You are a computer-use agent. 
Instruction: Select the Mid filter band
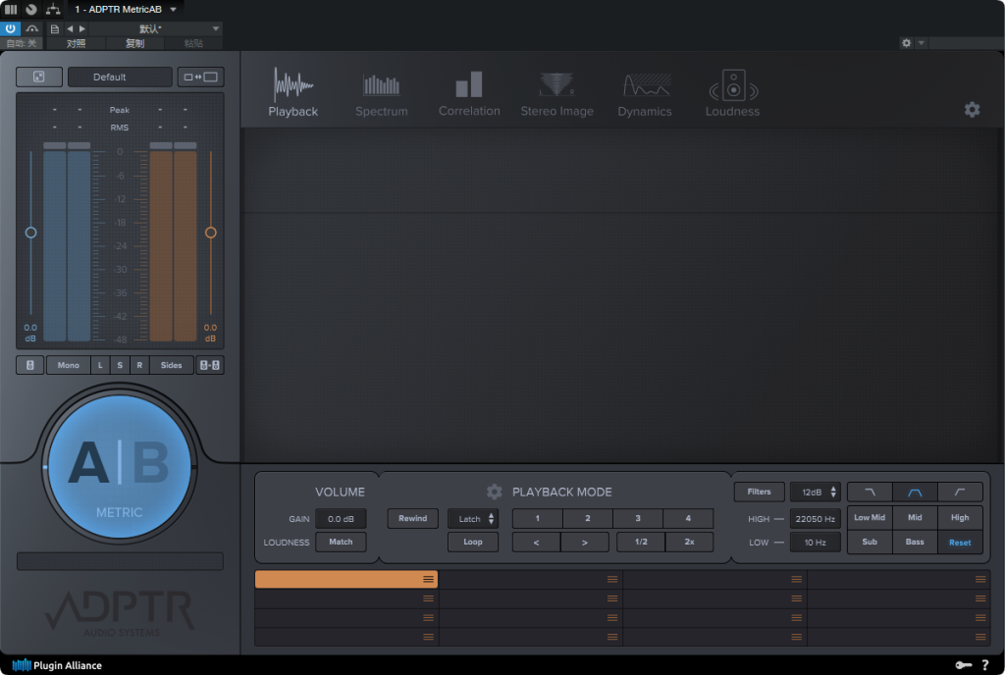[915, 517]
